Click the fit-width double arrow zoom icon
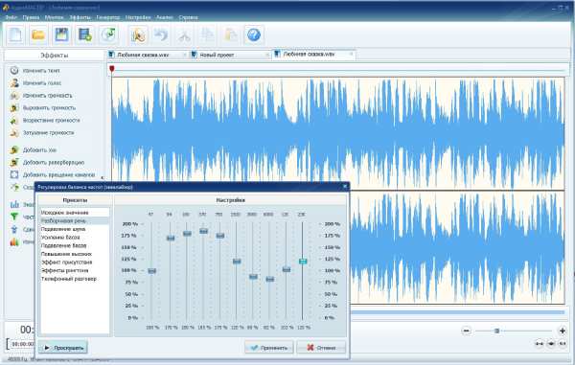Image resolution: width=575 pixels, height=365 pixels. tap(539, 343)
